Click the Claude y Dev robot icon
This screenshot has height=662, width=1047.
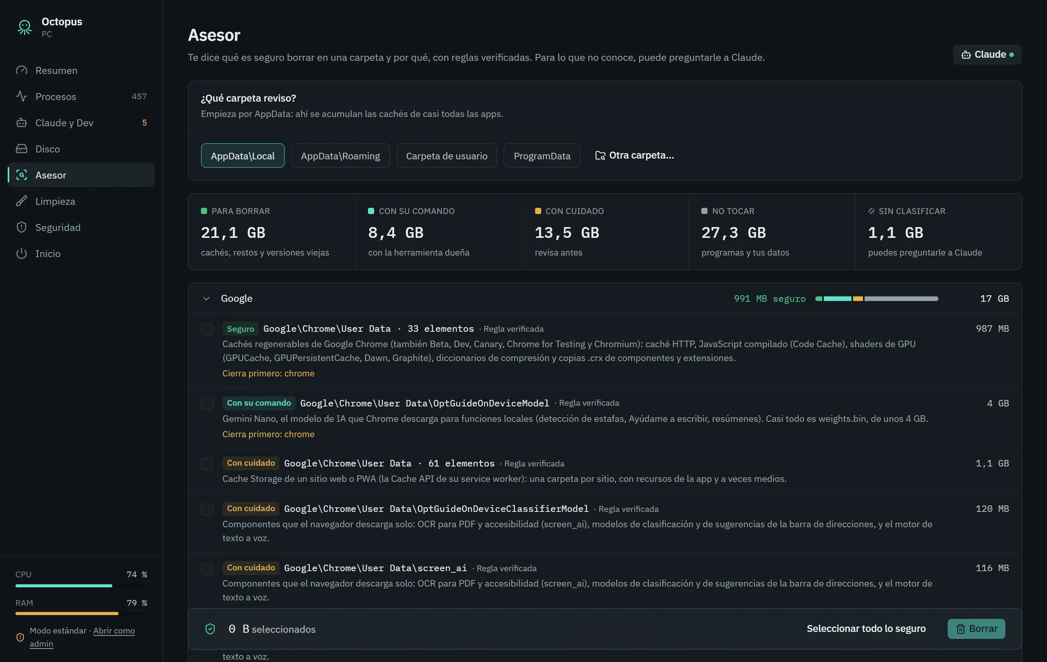click(x=21, y=123)
